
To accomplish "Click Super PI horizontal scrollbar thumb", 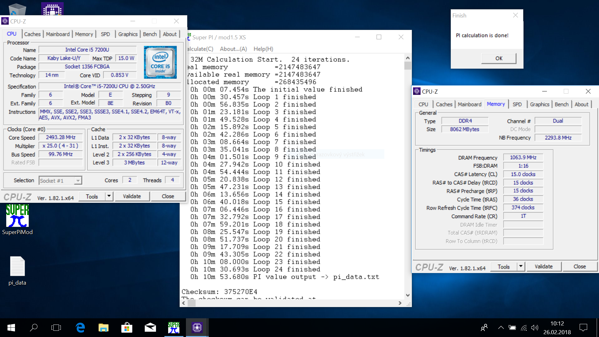I will [x=192, y=303].
